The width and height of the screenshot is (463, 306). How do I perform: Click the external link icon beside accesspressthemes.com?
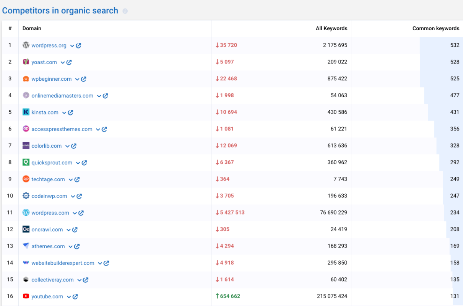click(104, 129)
